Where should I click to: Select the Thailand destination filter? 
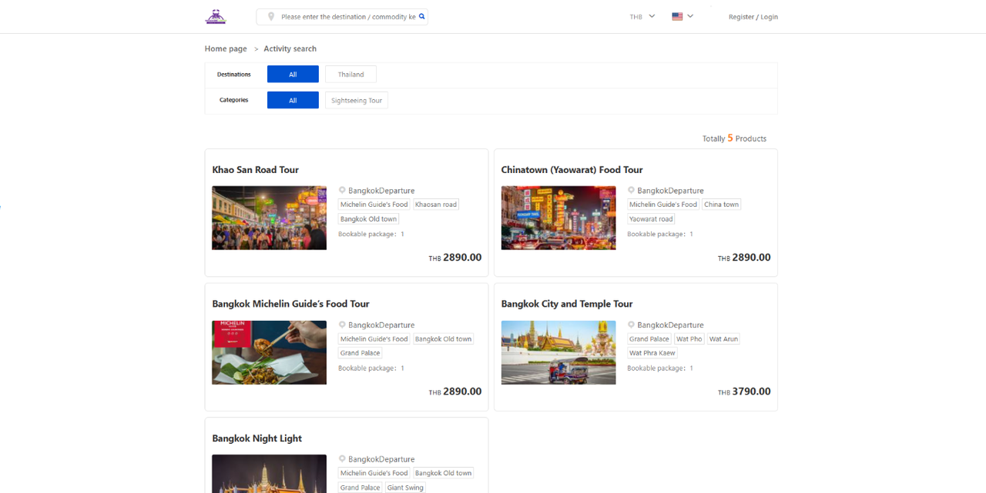[350, 75]
